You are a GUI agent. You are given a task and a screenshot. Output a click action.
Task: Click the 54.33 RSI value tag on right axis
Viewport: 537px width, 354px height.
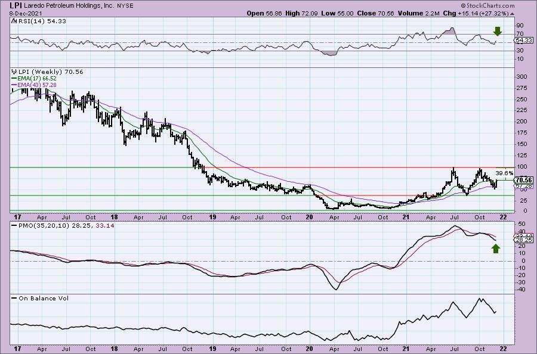click(x=524, y=41)
